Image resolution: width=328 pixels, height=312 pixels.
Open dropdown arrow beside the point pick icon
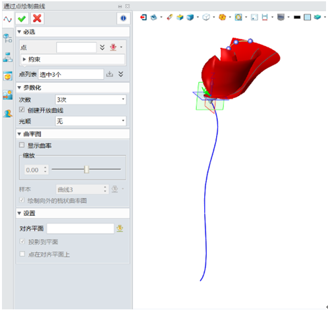(121, 47)
